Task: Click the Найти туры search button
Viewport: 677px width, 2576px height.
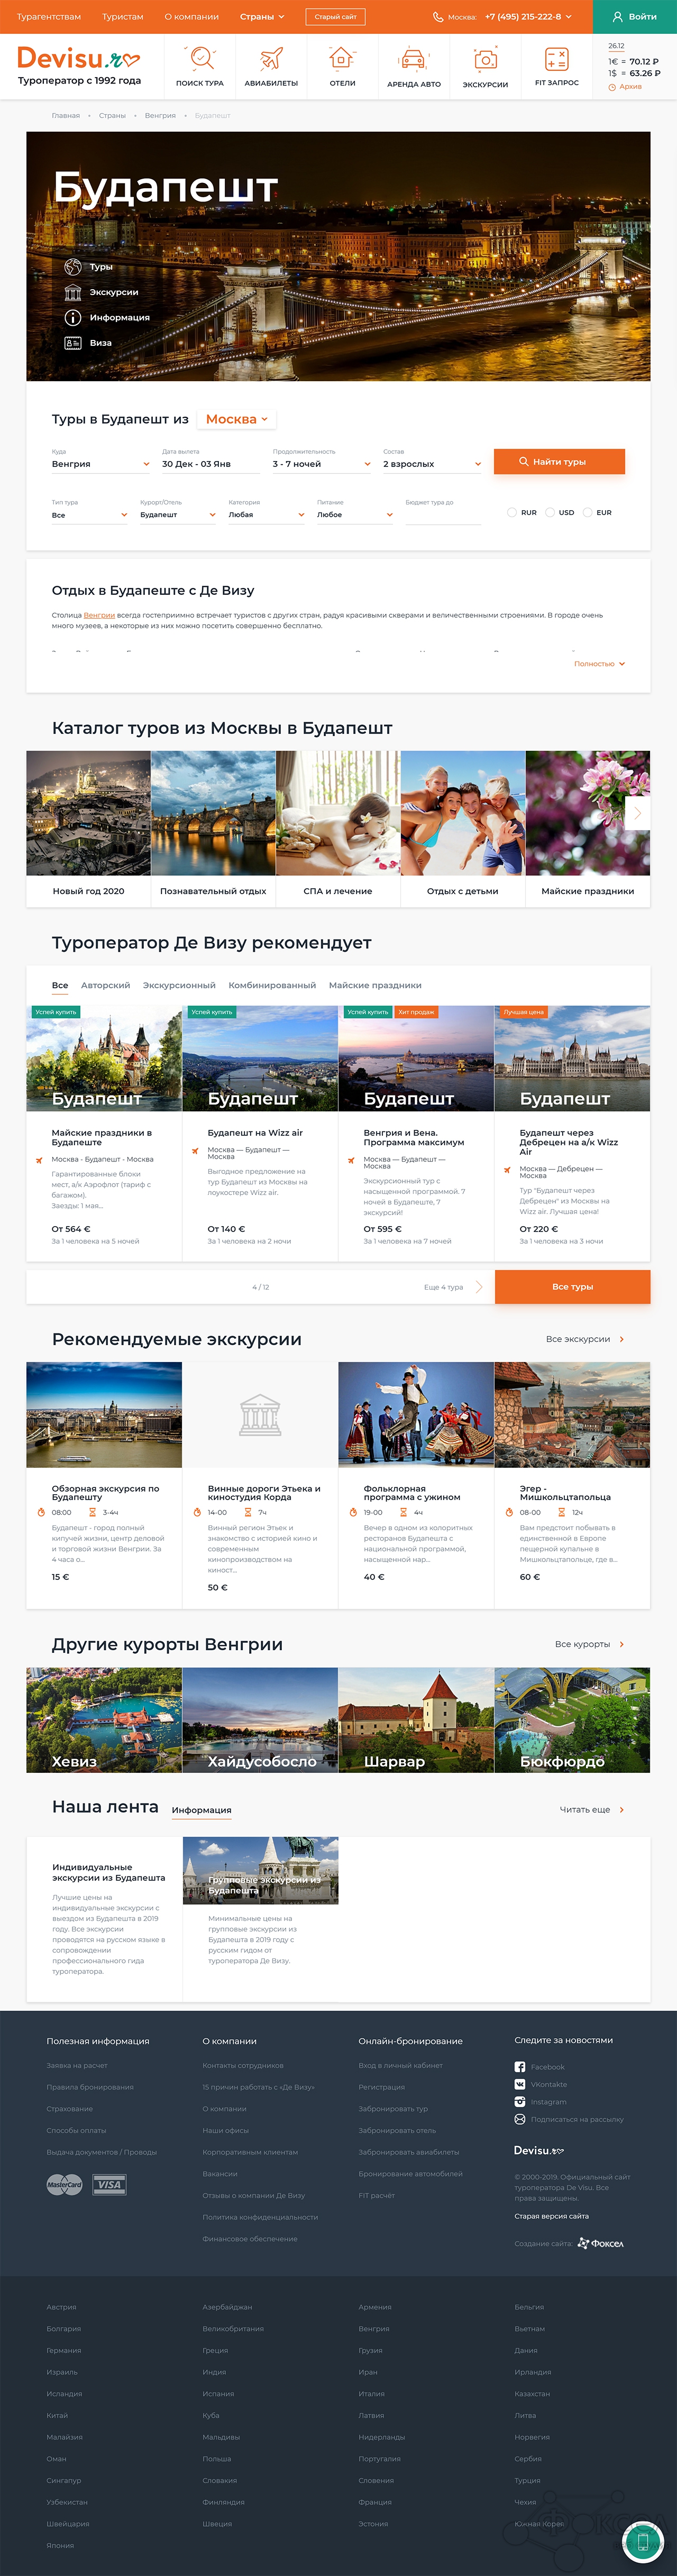Action: click(559, 462)
